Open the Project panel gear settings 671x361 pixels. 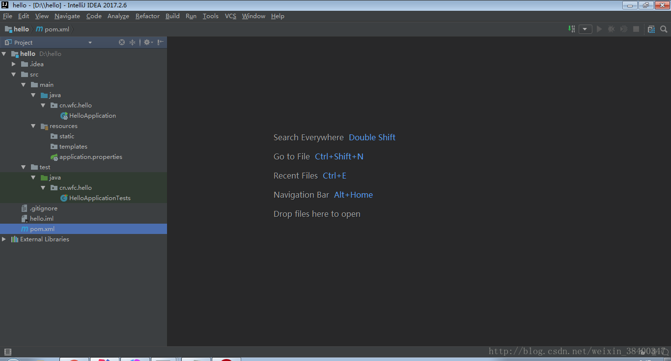click(x=148, y=42)
